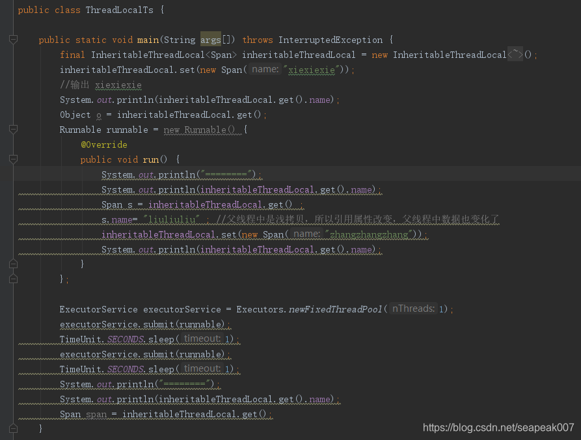Click the Chinese comment about 父线程中是浅拷贝
This screenshot has height=440, width=581.
pos(358,219)
